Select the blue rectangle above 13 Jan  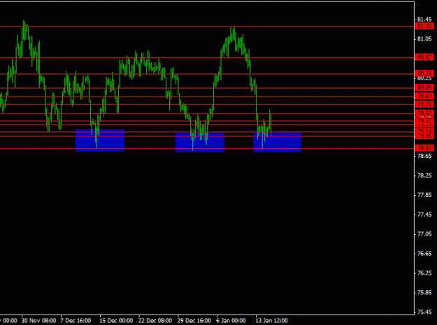[278, 143]
